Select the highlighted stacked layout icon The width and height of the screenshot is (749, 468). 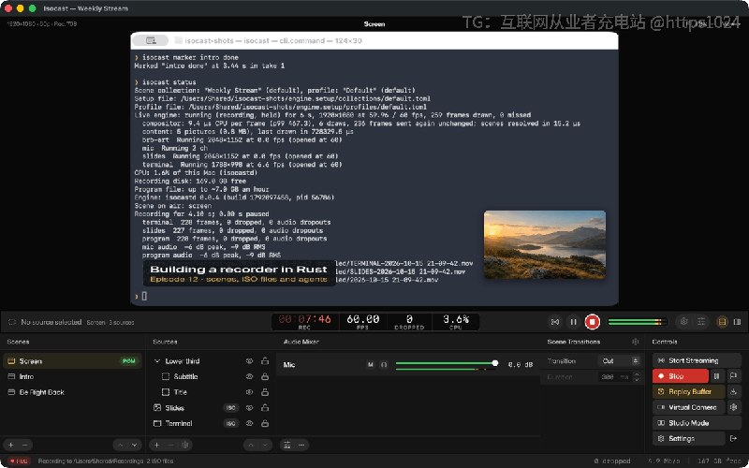point(722,322)
